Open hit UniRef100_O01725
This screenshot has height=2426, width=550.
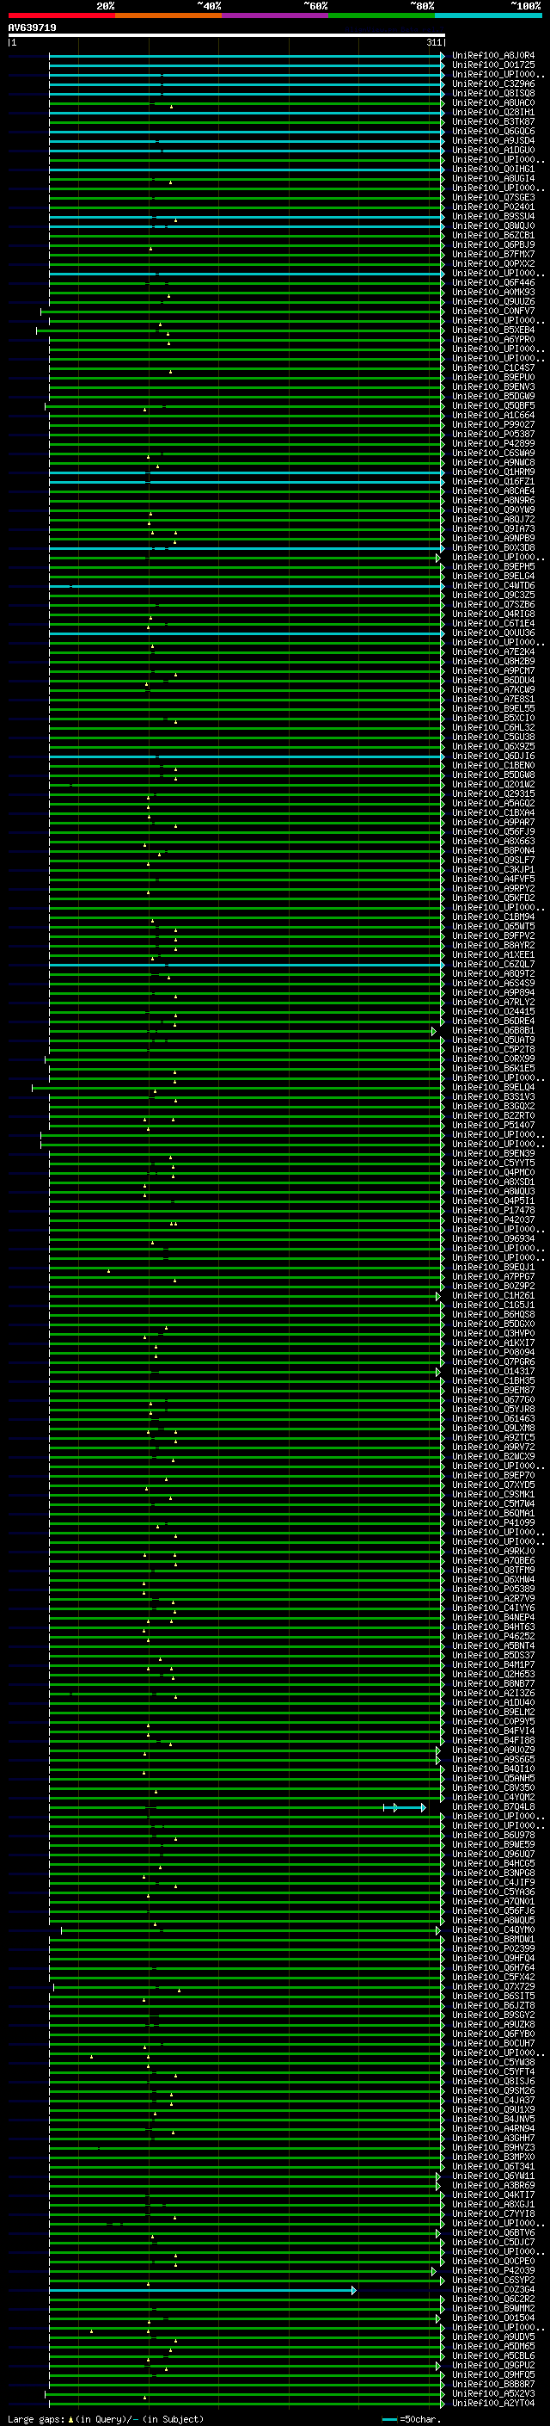tap(493, 65)
